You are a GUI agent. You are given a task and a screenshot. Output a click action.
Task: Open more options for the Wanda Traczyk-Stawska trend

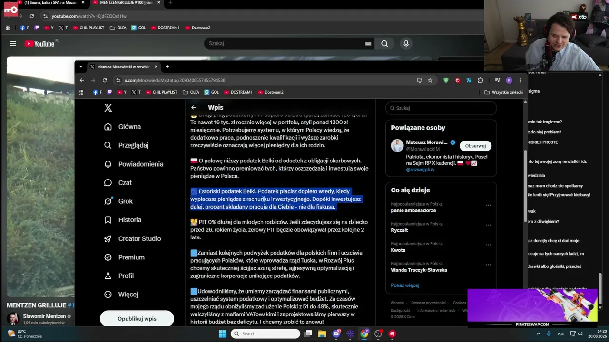(488, 265)
